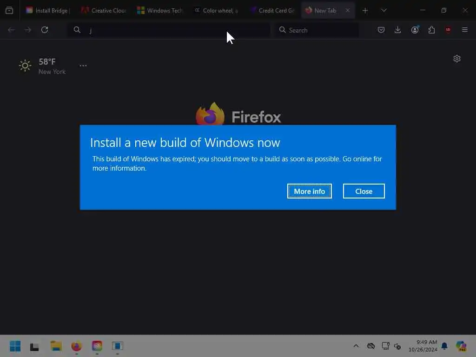Open the colorful app icon in taskbar
Screen dimensions: 476x357
(97, 346)
